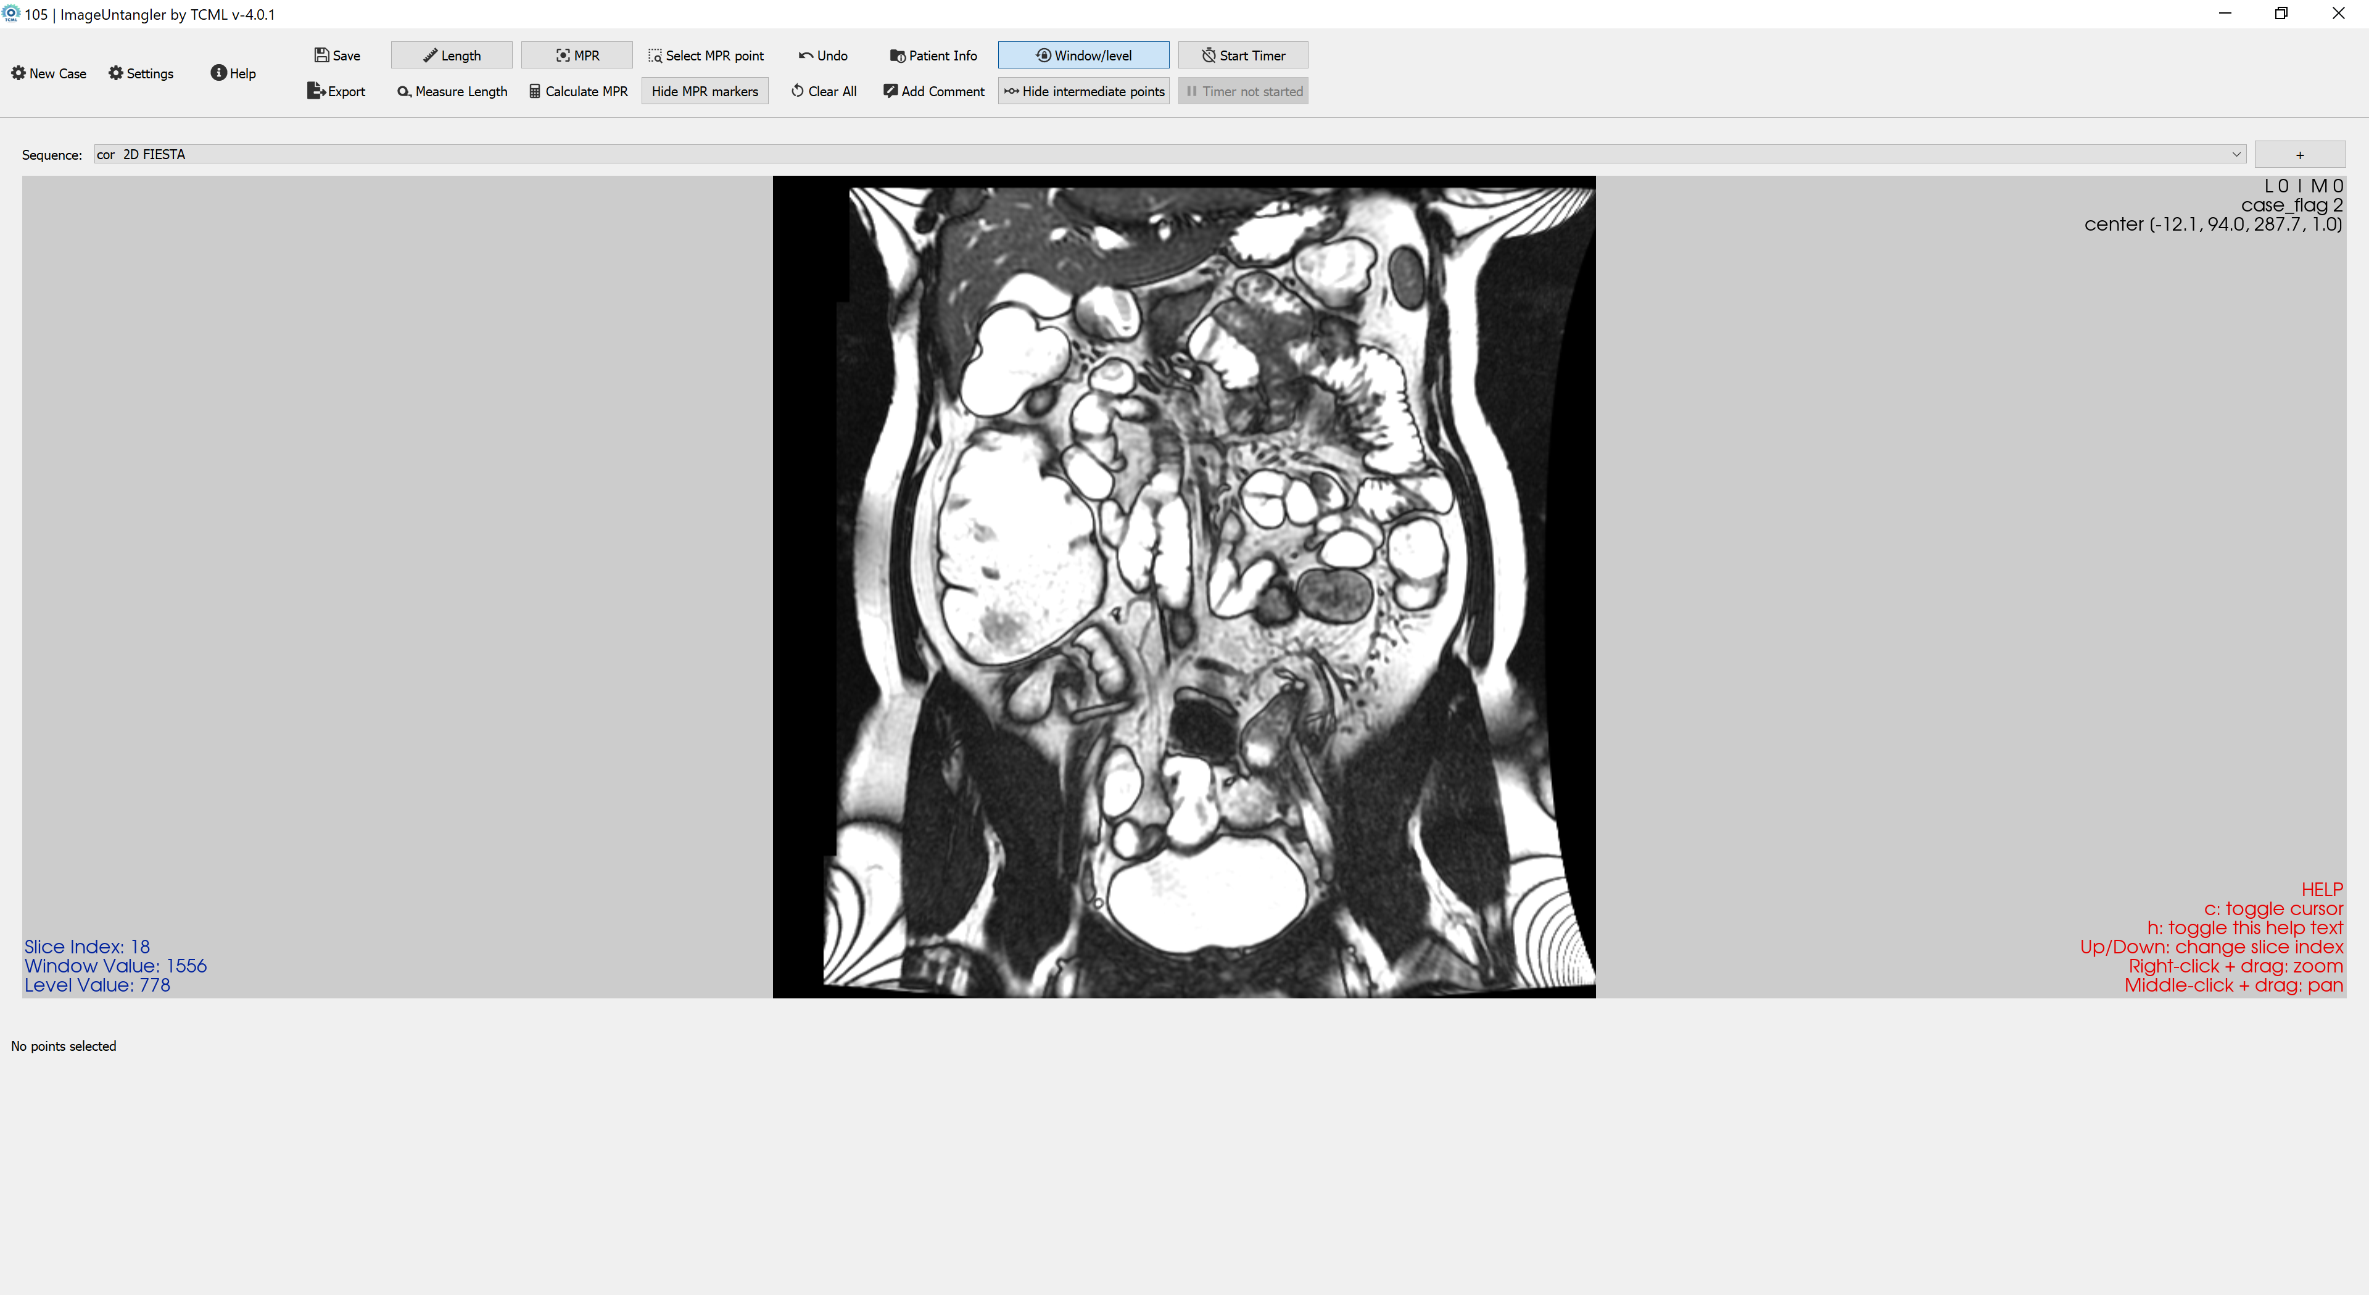Start Timer for the session
This screenshot has width=2369, height=1295.
pos(1243,55)
